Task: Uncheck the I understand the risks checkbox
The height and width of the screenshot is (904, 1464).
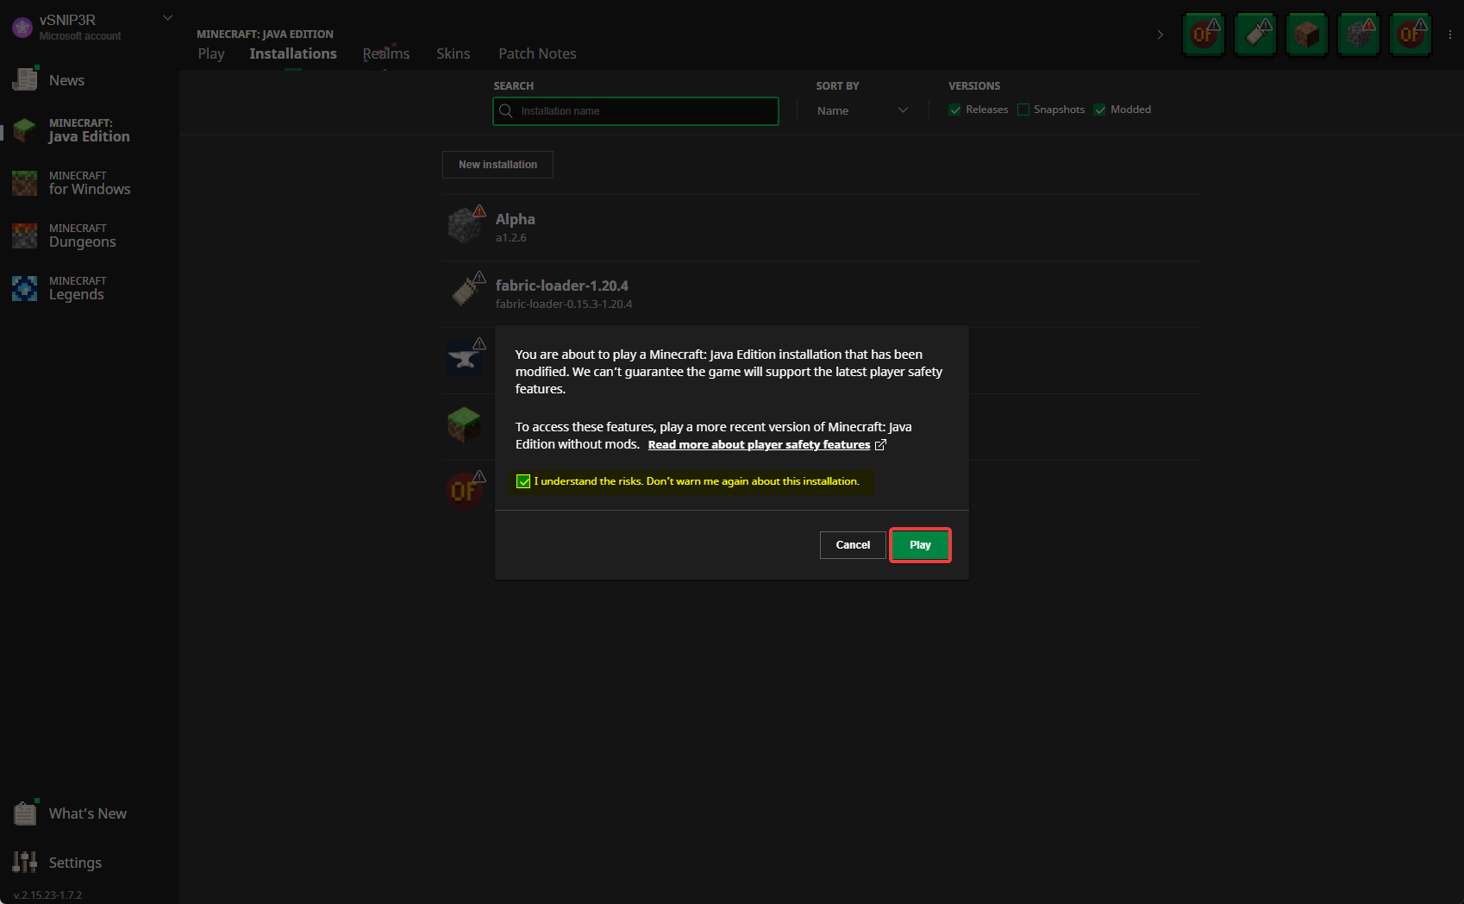Action: 523,481
